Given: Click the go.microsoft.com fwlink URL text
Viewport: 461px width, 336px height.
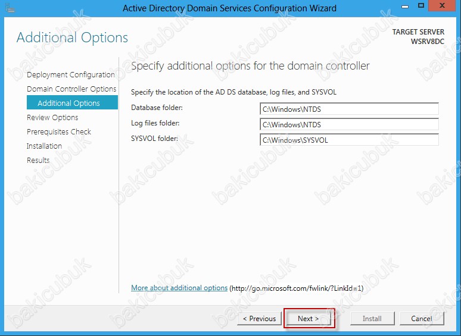Looking at the screenshot, I should pyautogui.click(x=297, y=288).
